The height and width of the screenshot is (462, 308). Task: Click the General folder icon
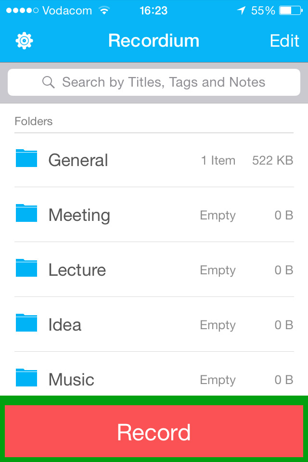[x=26, y=158]
